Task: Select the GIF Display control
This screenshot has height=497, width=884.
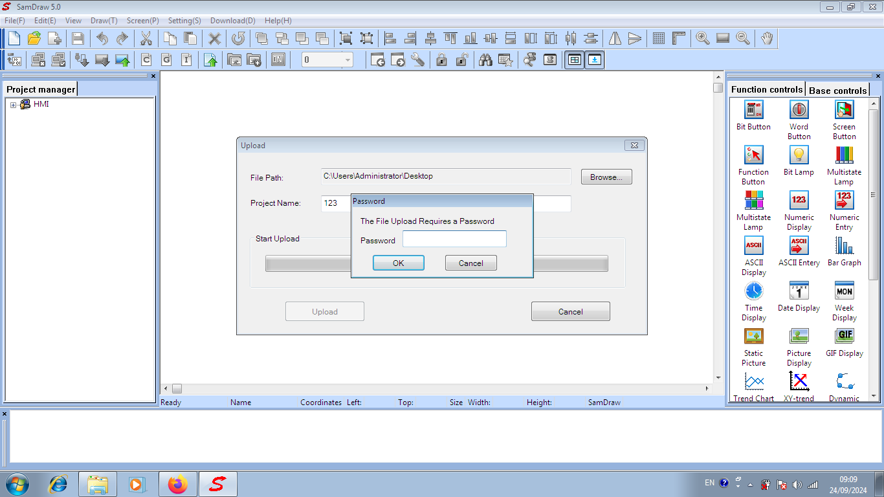Action: pyautogui.click(x=844, y=342)
